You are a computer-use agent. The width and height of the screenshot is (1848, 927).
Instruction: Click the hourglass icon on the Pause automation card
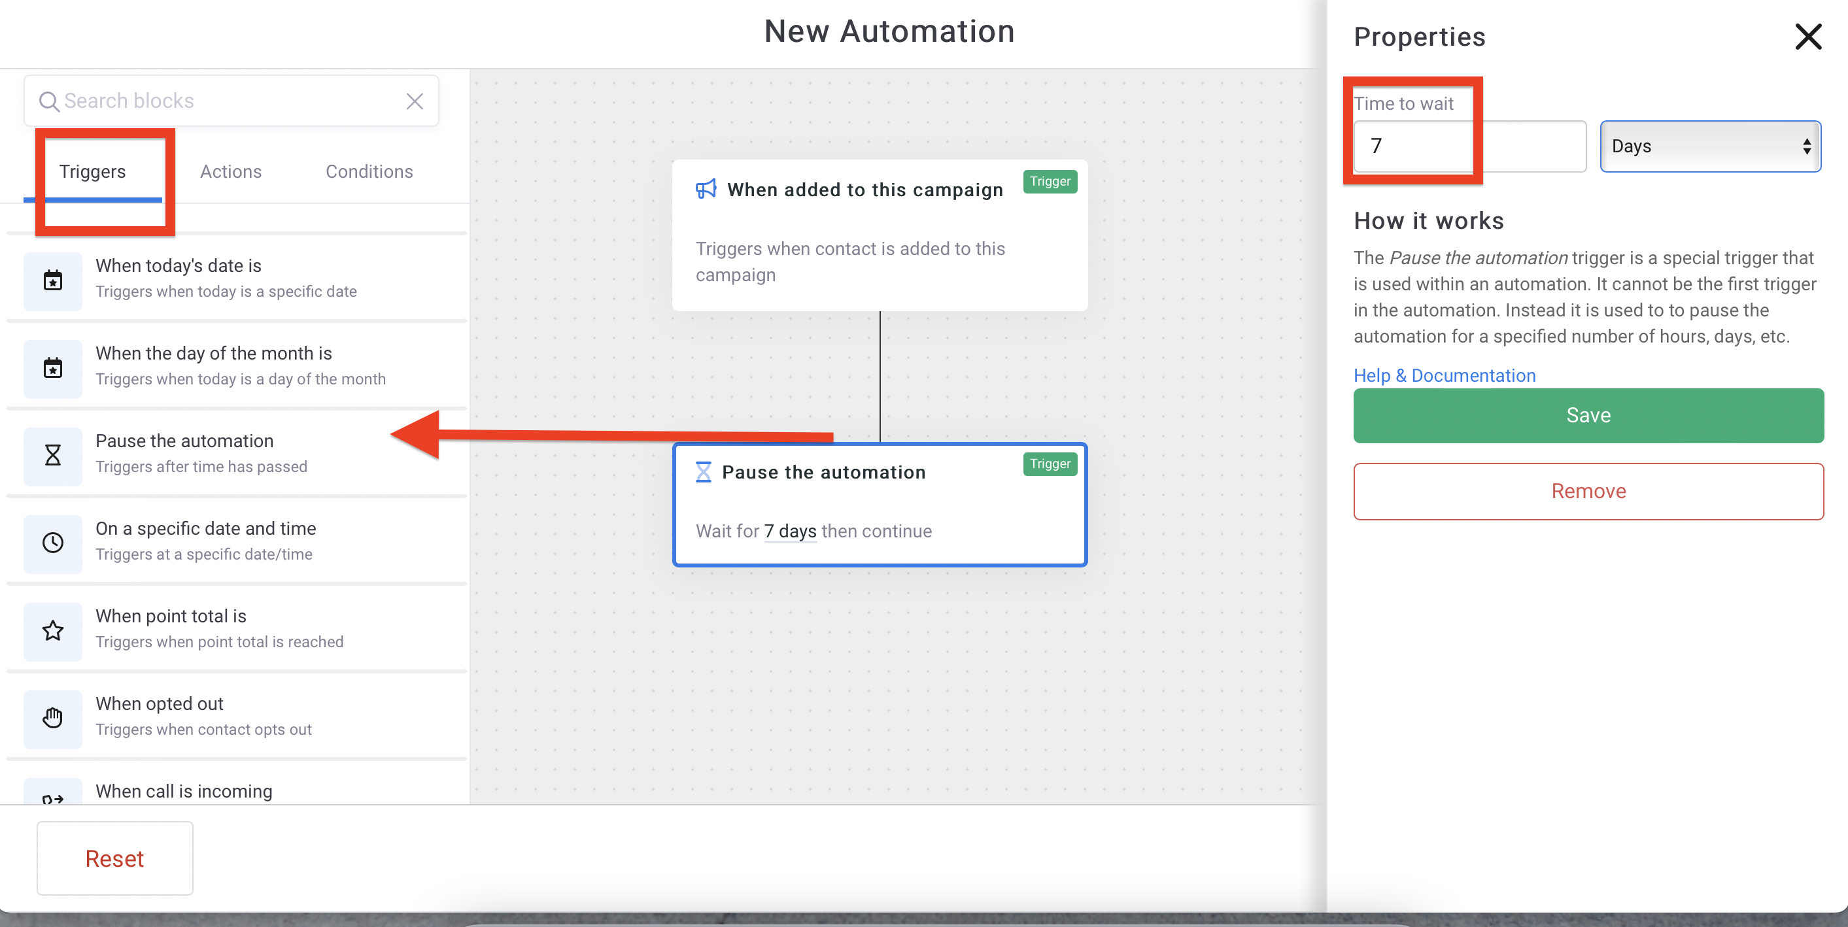tap(703, 472)
